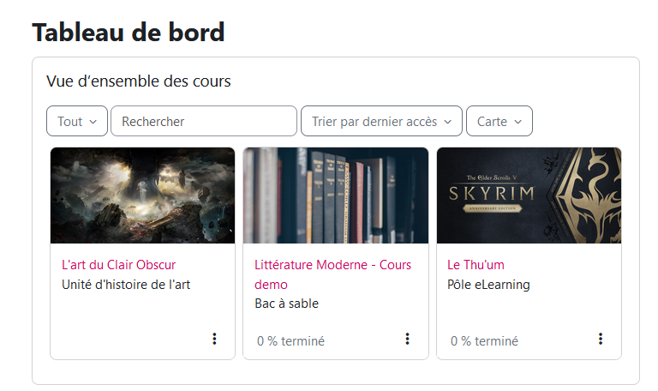This screenshot has height=391, width=658.
Task: Click the "Tableau de bord" page heading
Action: (129, 33)
